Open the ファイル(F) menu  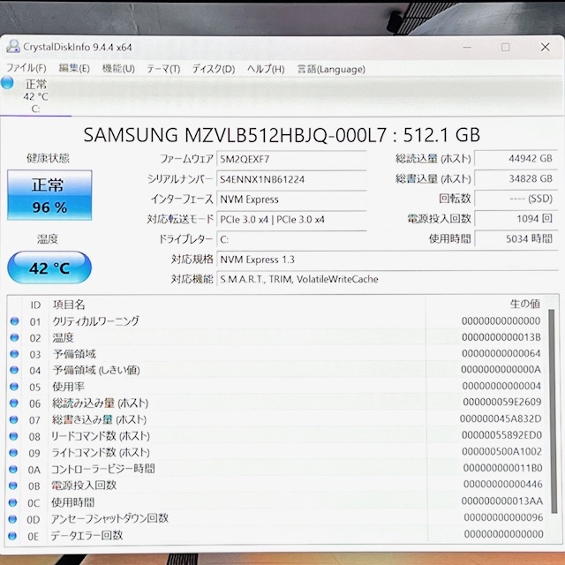pyautogui.click(x=26, y=68)
